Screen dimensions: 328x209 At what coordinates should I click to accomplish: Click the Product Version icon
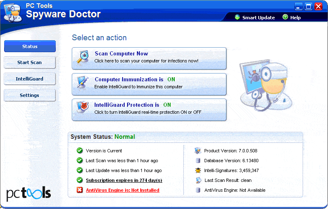198,151
